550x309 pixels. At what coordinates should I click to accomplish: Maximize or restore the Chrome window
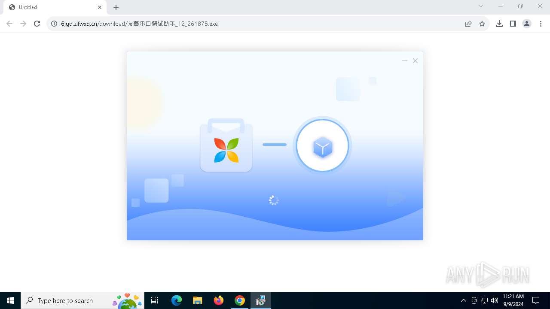pyautogui.click(x=520, y=6)
